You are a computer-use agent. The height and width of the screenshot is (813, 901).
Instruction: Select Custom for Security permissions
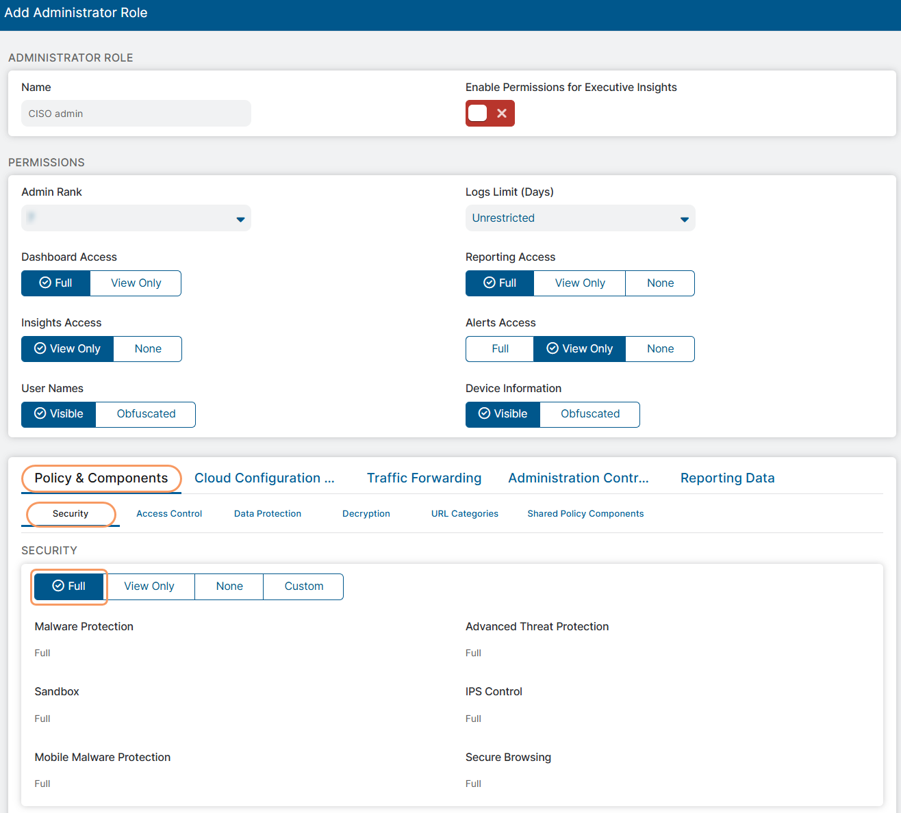pyautogui.click(x=303, y=586)
